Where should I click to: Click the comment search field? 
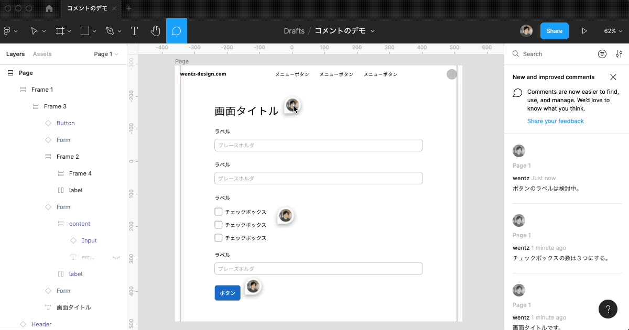556,54
